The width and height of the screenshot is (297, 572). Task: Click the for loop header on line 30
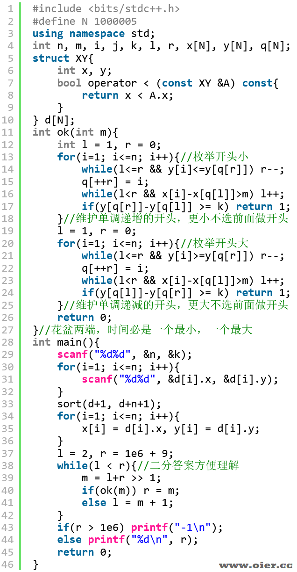pos(118,367)
